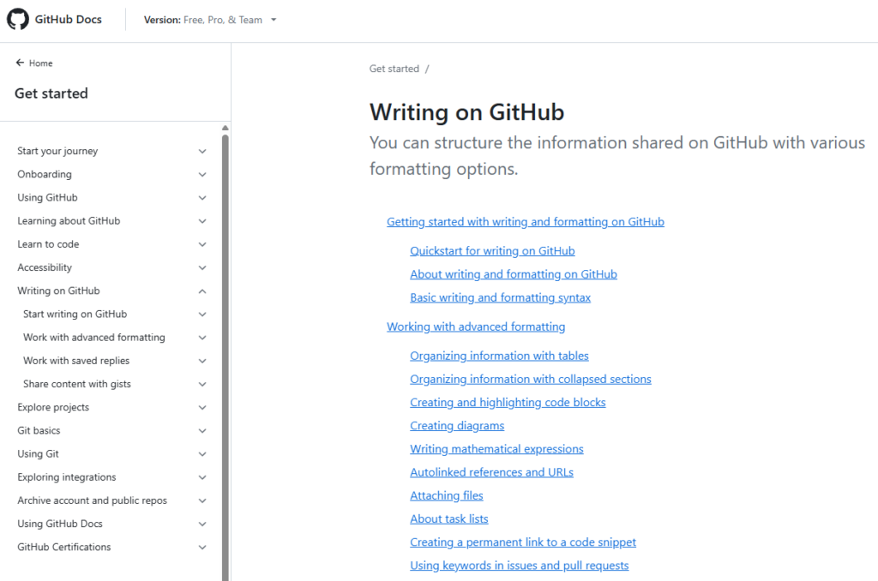Viewport: 878px width, 581px height.
Task: Open the Version dropdown for Free, Pro, & Team
Action: click(210, 19)
